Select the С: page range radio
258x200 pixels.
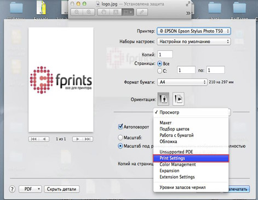[x=159, y=70]
